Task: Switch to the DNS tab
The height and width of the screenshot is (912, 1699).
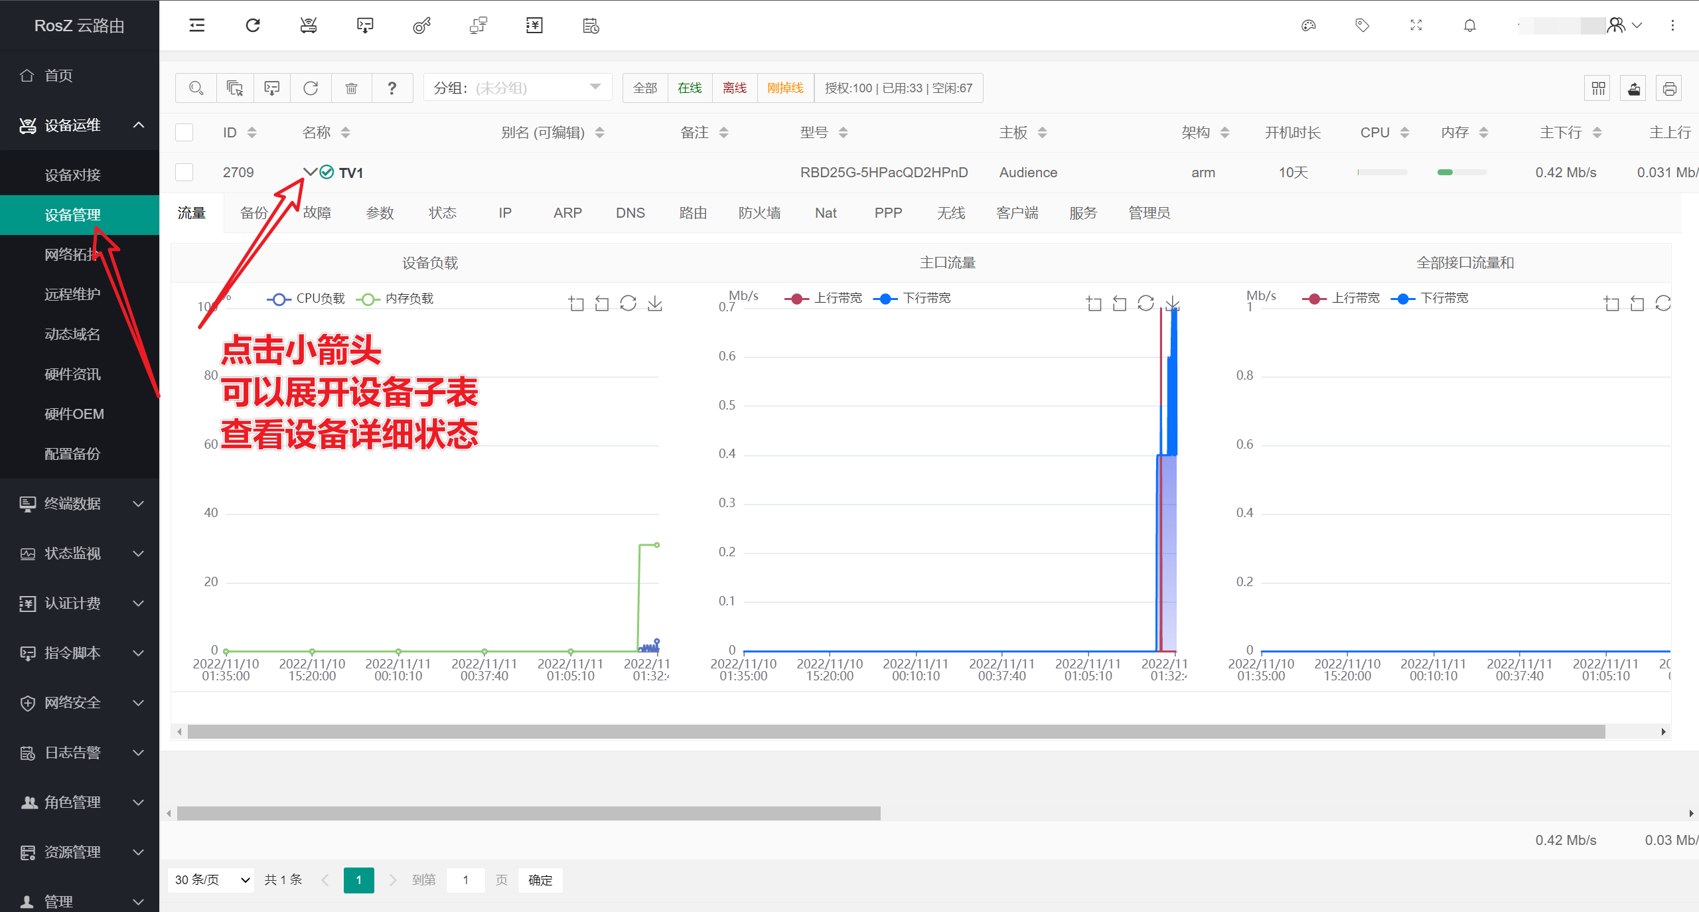Action: click(x=630, y=213)
